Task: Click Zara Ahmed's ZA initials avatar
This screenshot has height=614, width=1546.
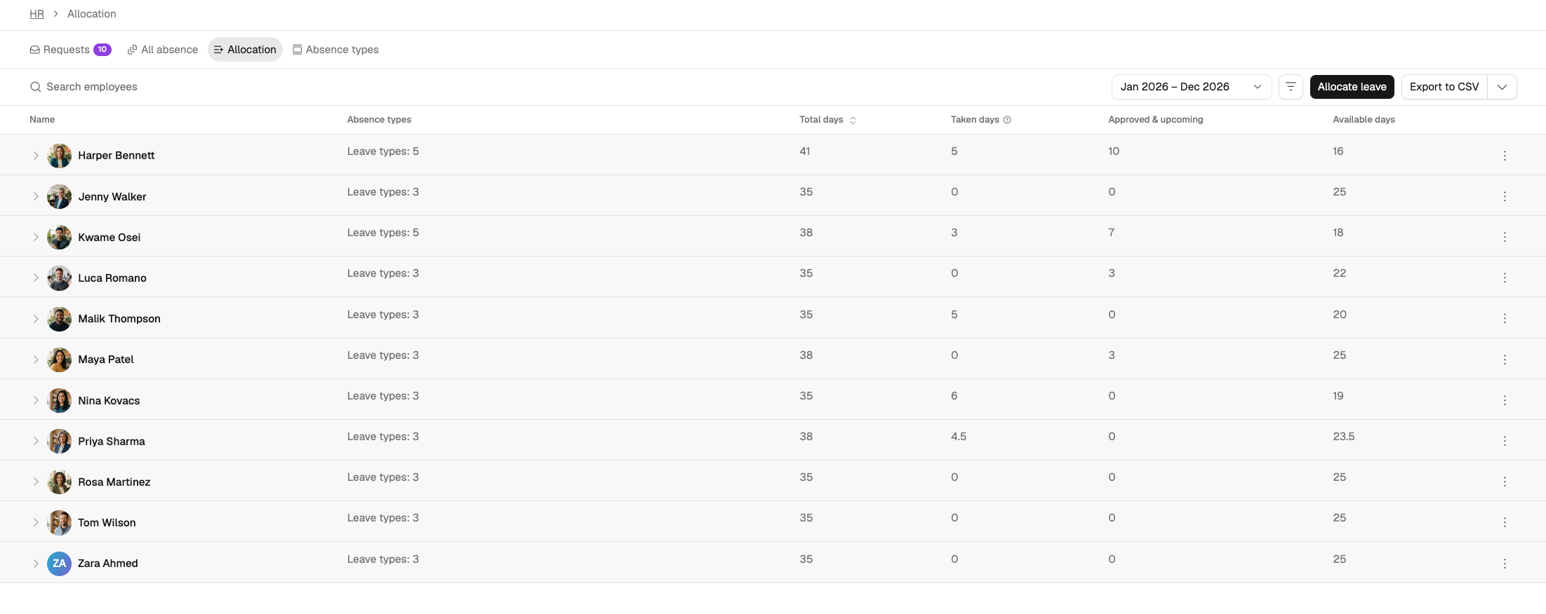Action: coord(59,564)
